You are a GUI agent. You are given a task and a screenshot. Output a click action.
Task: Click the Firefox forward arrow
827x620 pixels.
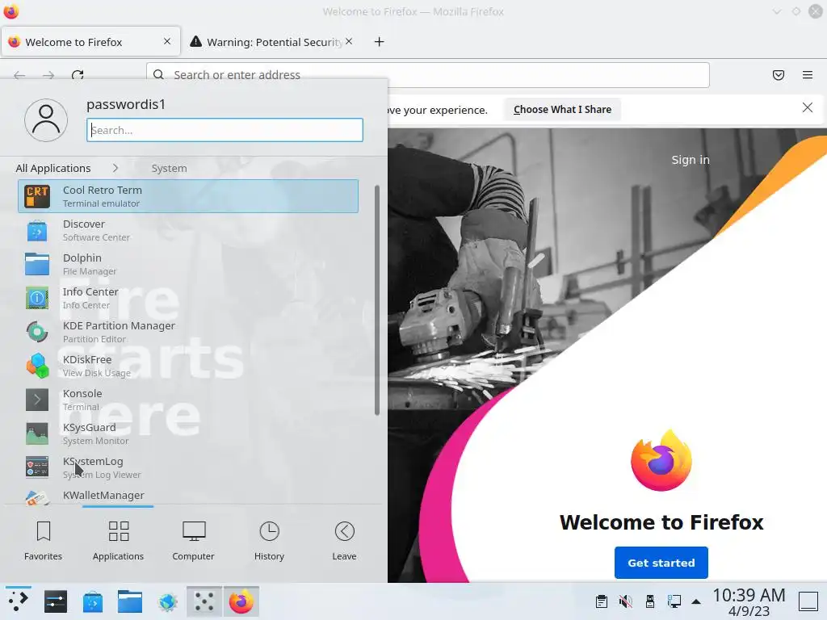pos(48,75)
